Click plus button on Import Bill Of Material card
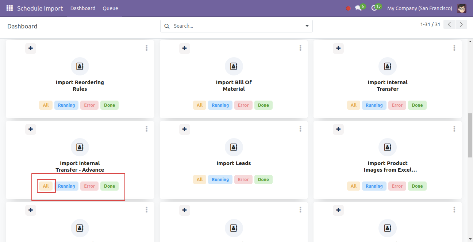473x242 pixels. [x=185, y=48]
